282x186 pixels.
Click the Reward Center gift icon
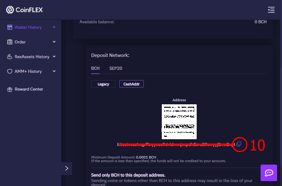click(10, 89)
